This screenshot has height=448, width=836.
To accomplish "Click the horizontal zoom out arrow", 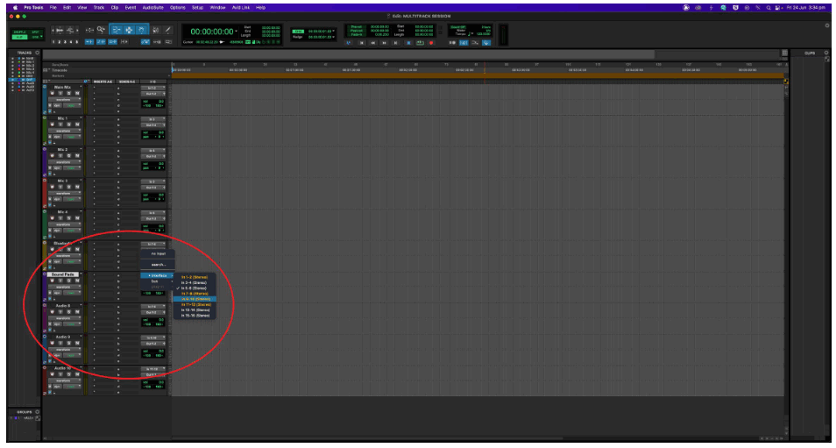I will click(x=53, y=29).
